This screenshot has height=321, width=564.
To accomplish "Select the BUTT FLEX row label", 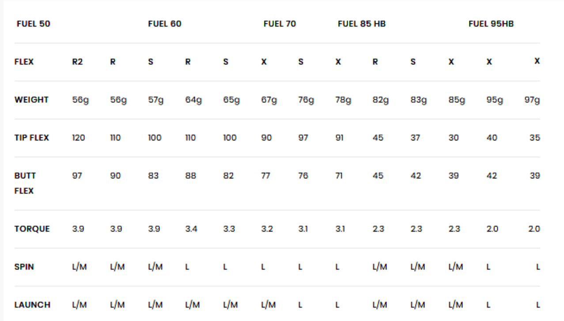I will pos(26,183).
